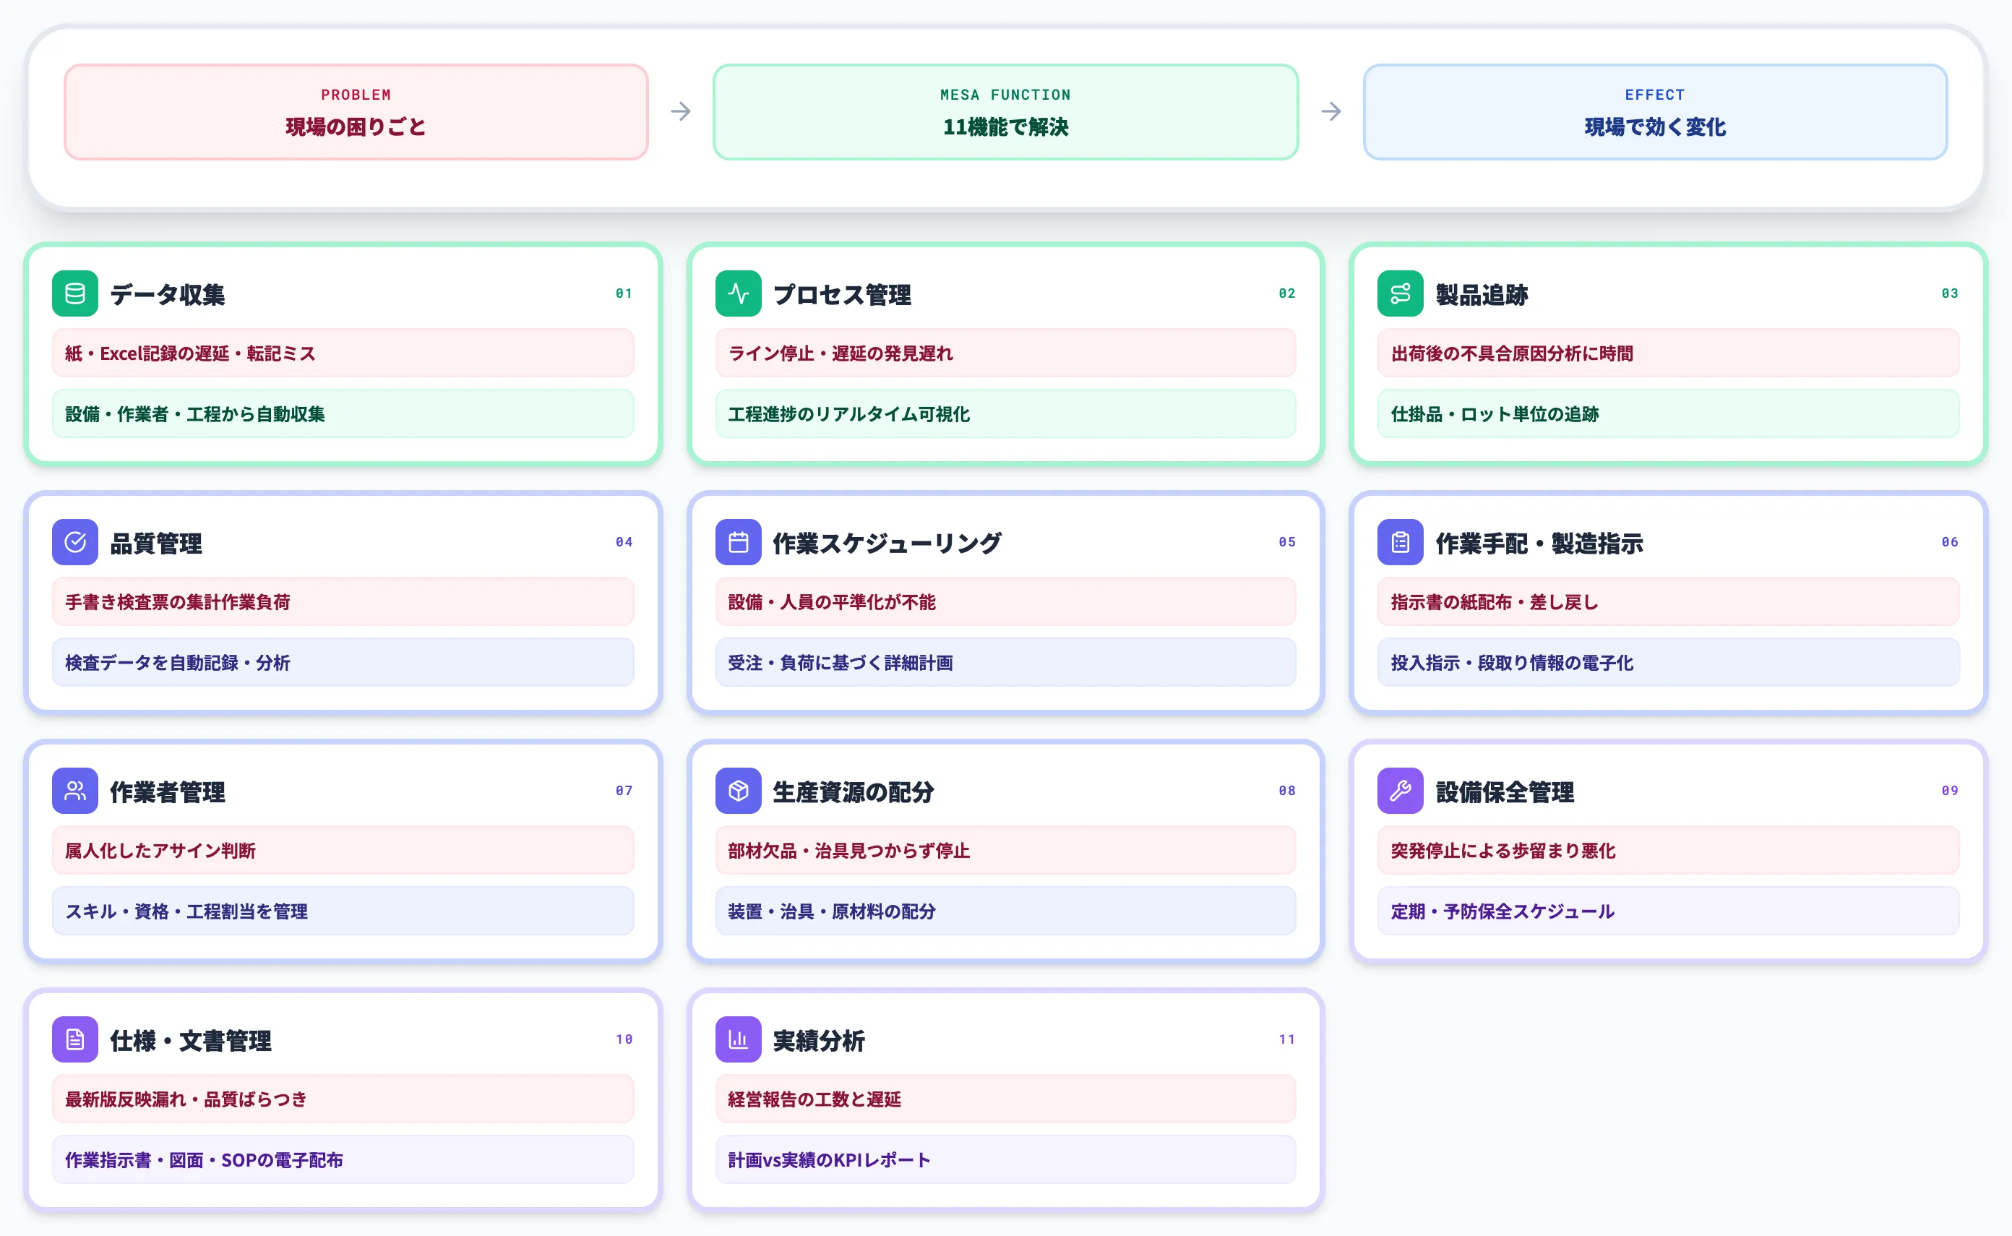The image size is (2012, 1236).
Task: Click the route icon beside 製品追跡
Action: pyautogui.click(x=1400, y=293)
